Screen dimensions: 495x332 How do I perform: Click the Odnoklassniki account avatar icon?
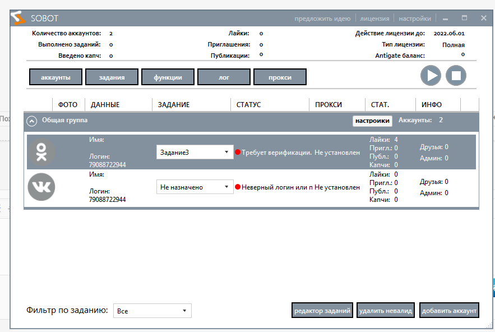(41, 152)
